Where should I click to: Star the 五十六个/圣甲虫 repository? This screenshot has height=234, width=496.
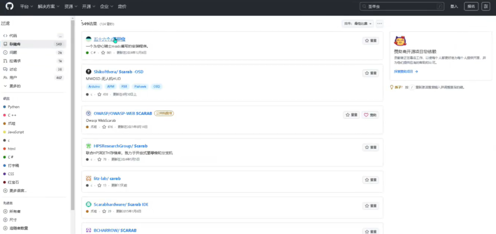tap(371, 41)
